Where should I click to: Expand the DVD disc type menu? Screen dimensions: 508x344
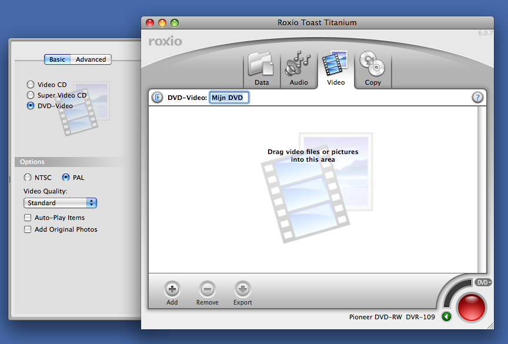483,282
